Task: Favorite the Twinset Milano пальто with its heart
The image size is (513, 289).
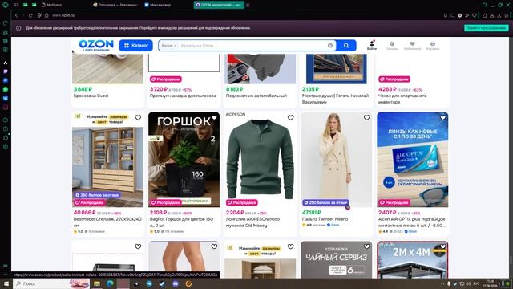Action: 367,117
